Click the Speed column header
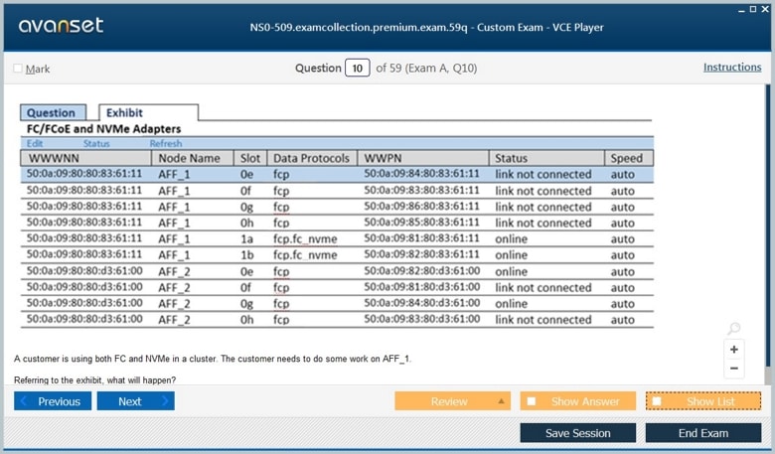This screenshot has width=775, height=454. (x=629, y=158)
